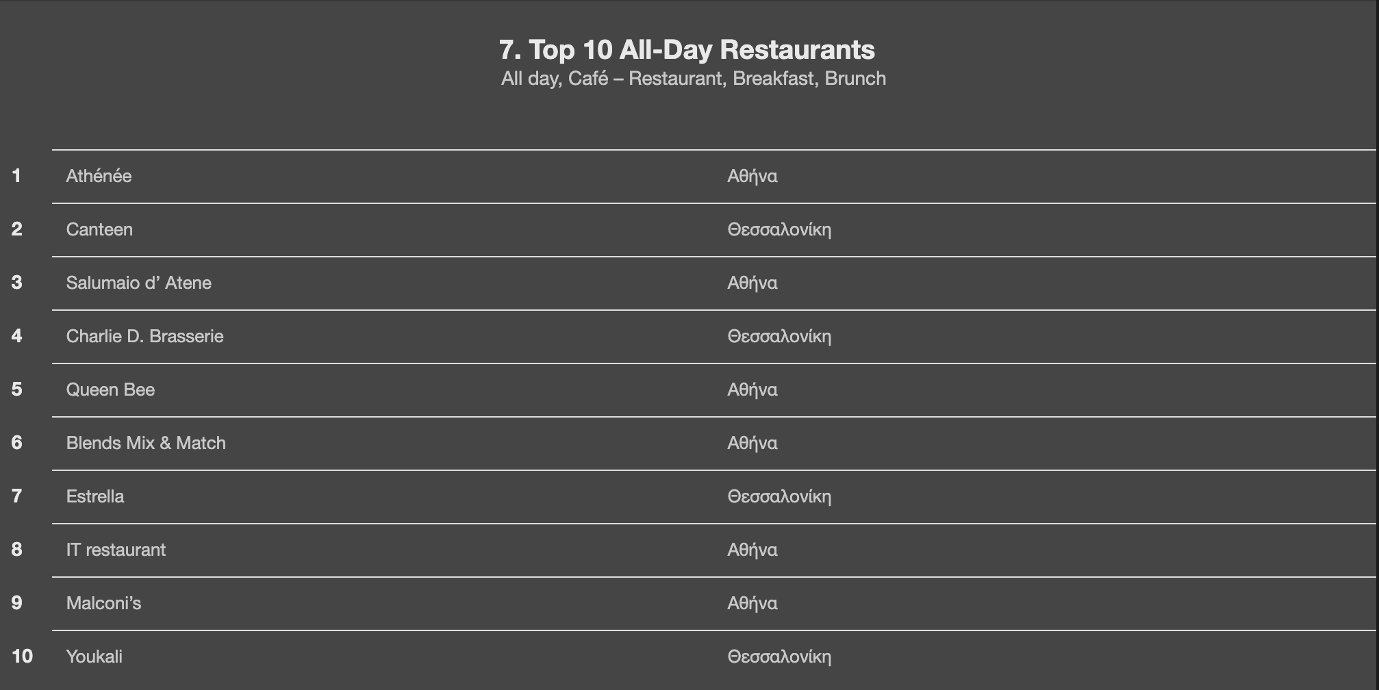The height and width of the screenshot is (690, 1379).
Task: Click Αθήνα location in Athénée row
Action: click(752, 176)
